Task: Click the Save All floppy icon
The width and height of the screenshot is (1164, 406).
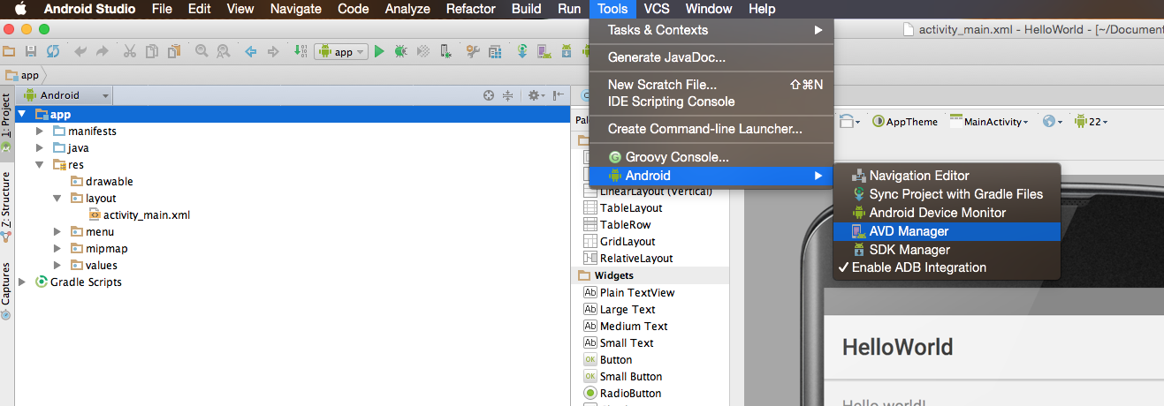Action: click(x=31, y=52)
